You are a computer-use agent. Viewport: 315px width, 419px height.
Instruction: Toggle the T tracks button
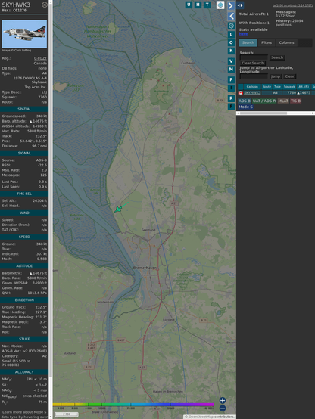pyautogui.click(x=207, y=5)
